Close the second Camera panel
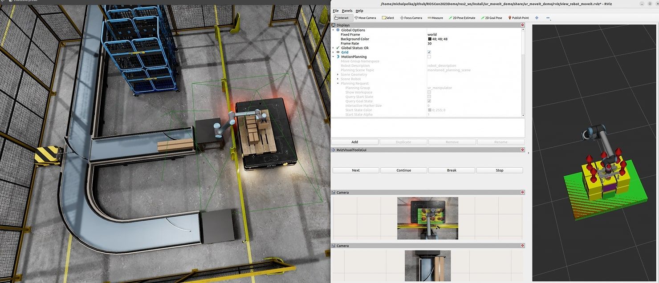Viewport: 659px width, 283px height. coord(522,246)
